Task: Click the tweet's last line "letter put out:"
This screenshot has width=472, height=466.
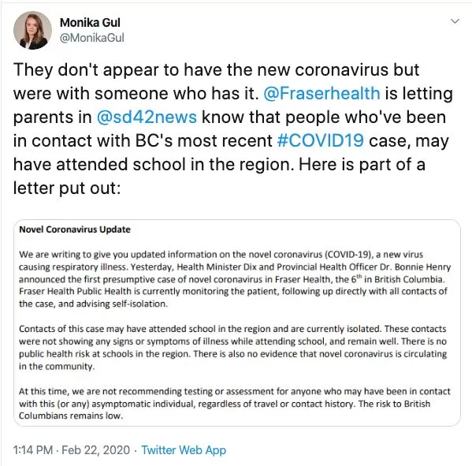Action: (x=67, y=188)
